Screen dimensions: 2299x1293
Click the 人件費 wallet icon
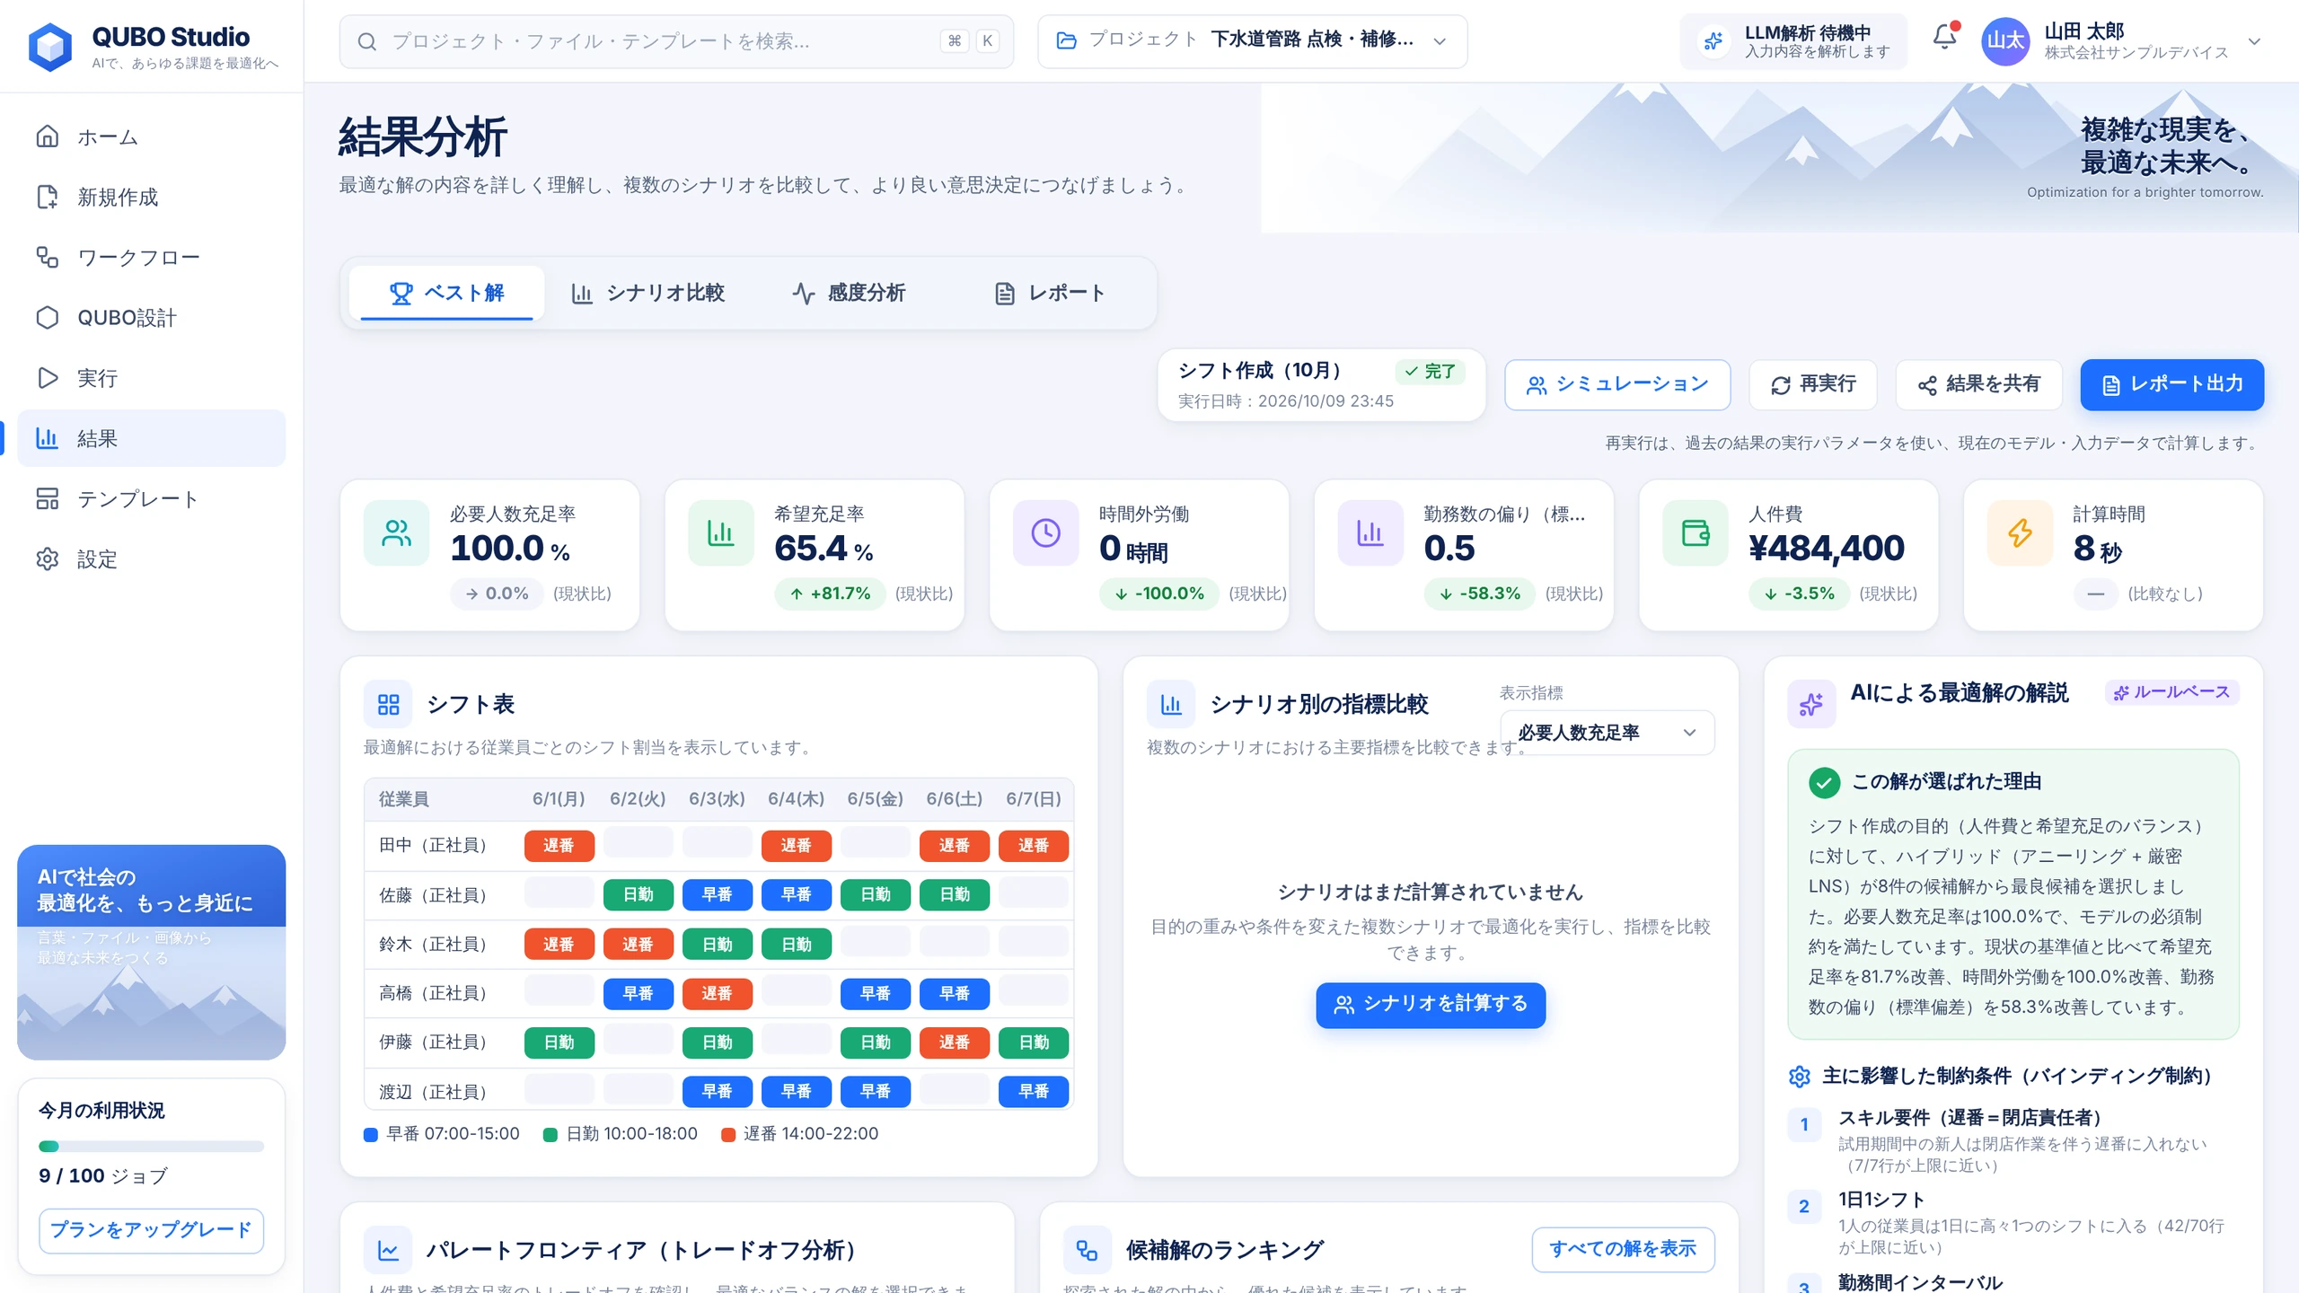coord(1695,532)
